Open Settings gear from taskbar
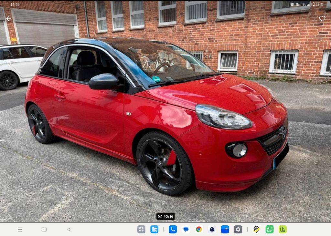 coord(238,229)
